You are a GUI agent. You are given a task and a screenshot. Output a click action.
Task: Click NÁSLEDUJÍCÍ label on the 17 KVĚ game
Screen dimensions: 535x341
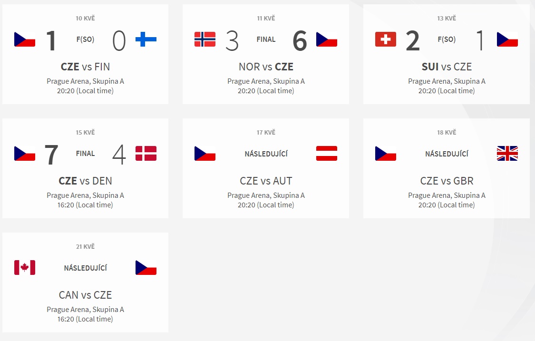tap(266, 154)
